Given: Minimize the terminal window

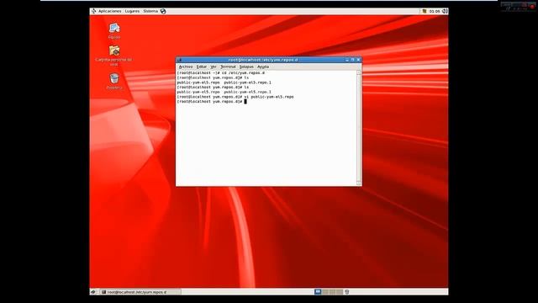Looking at the screenshot, I should tap(347, 60).
